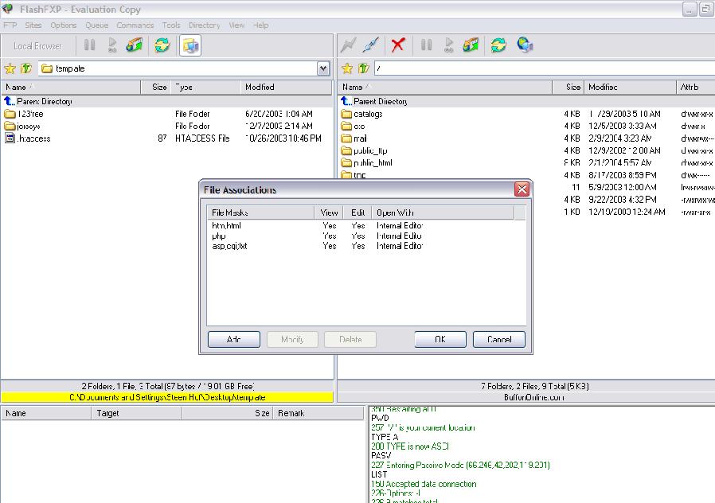Select the htm,html file mask row

[227, 225]
